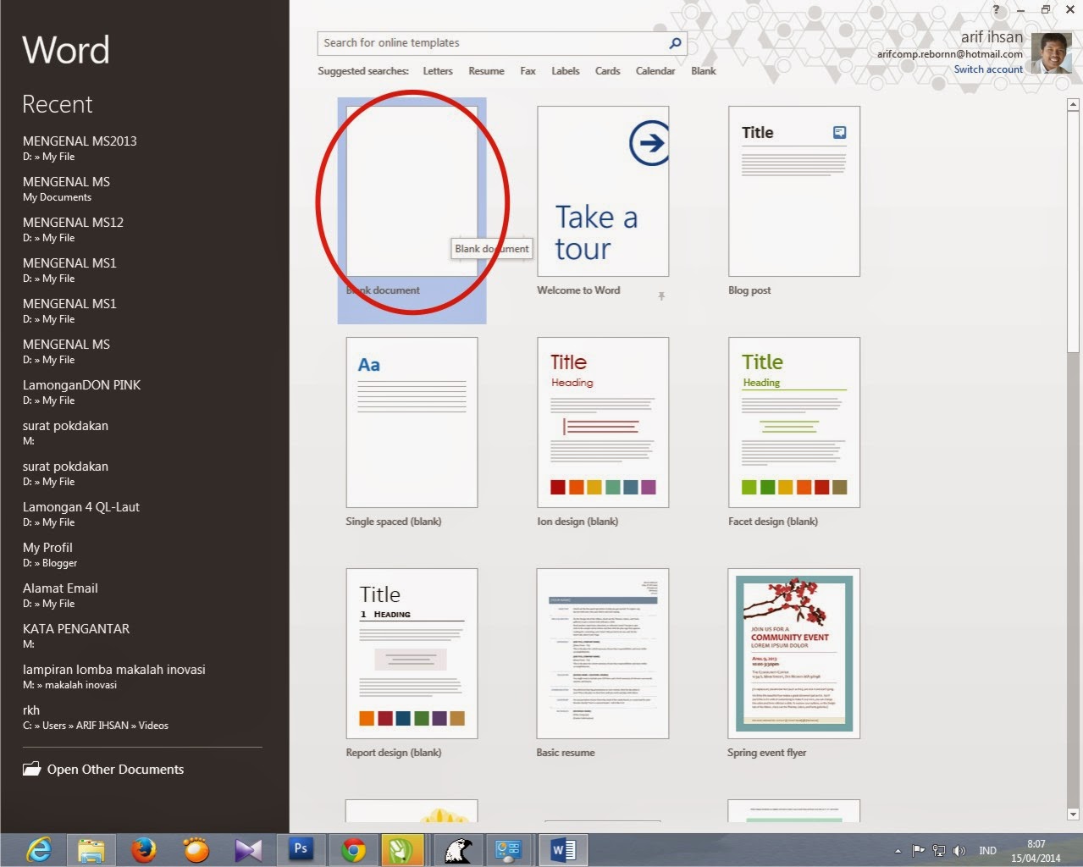Open File Explorer from the taskbar
The width and height of the screenshot is (1083, 867).
click(91, 849)
